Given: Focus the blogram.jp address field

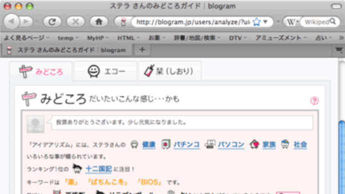Looking at the screenshot, I should coord(193,22).
